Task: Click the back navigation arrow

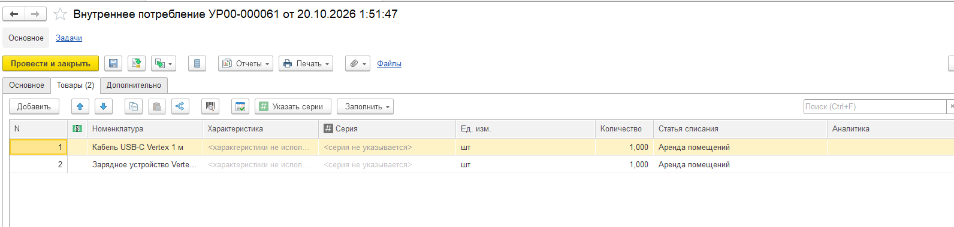Action: (x=14, y=14)
